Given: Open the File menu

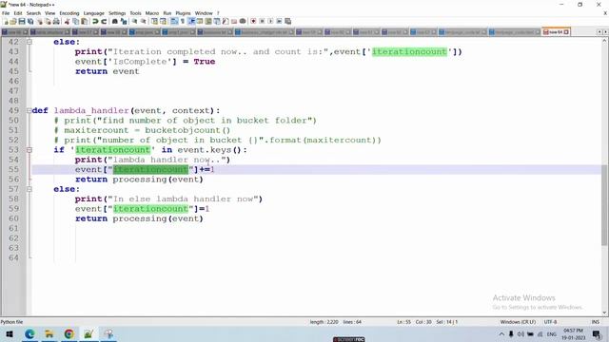Looking at the screenshot, I should tap(6, 13).
